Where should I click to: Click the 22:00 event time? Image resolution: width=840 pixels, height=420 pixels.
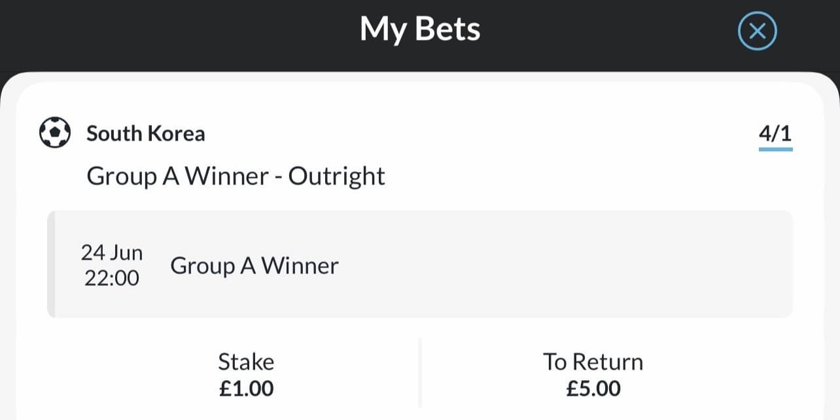112,278
